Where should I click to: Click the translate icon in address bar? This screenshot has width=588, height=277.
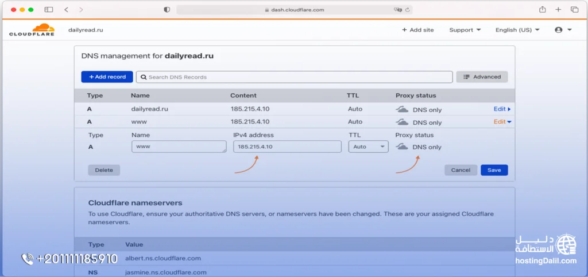pos(397,10)
